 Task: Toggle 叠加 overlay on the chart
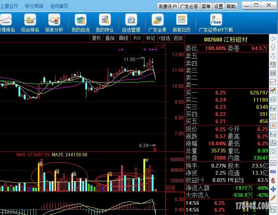pos(110,38)
